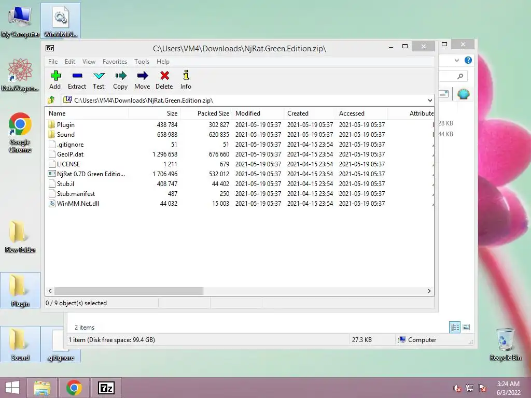Sort files by Size column
This screenshot has height=398, width=531.
154,113
